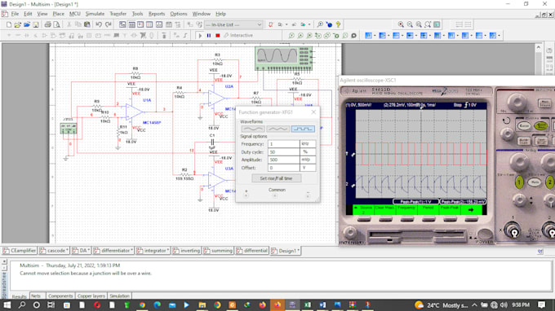555x311 pixels.
Task: Switch to the integrator design tab
Action: (153, 251)
